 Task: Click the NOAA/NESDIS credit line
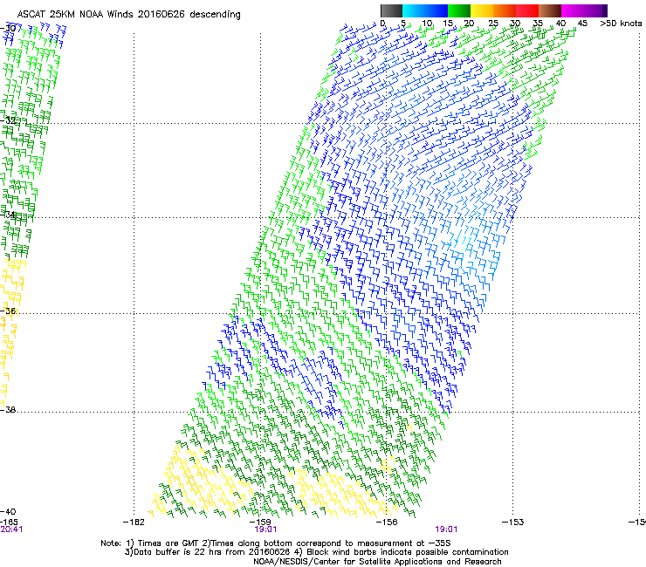(377, 562)
